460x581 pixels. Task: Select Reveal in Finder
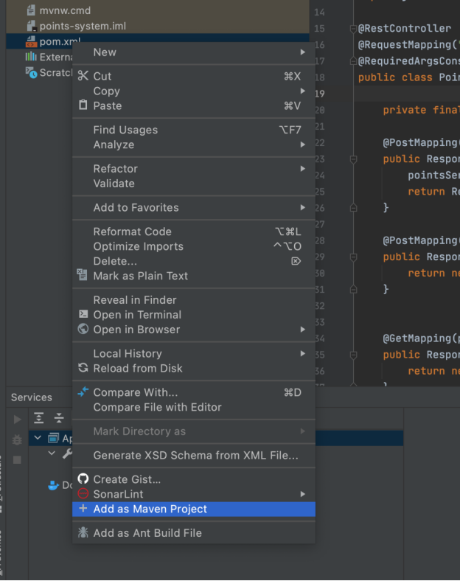[x=194, y=300]
